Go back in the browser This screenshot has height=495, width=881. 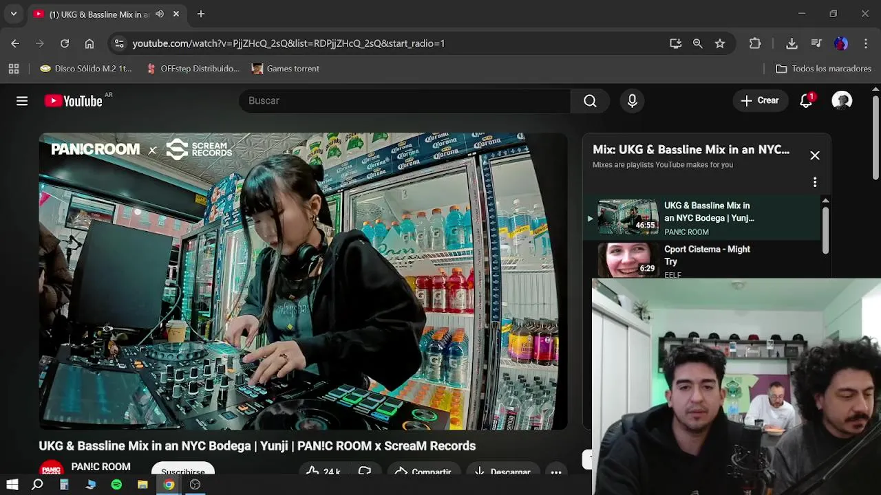tap(15, 43)
